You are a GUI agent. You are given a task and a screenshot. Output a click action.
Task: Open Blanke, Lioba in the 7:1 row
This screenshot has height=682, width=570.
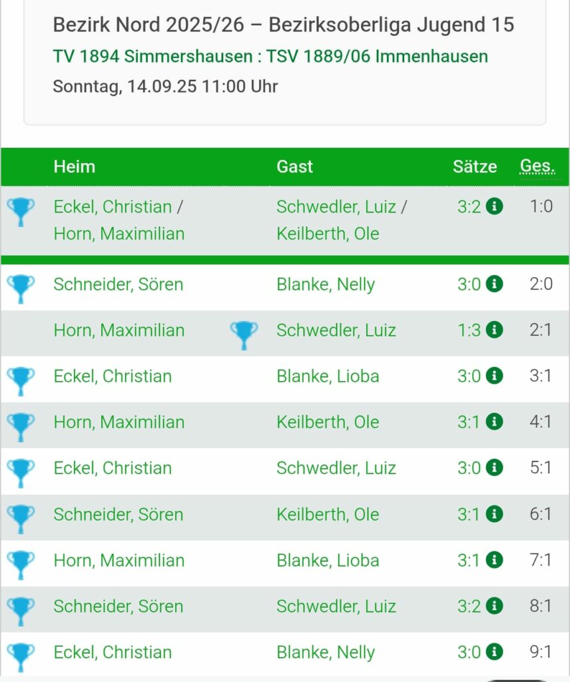[328, 560]
